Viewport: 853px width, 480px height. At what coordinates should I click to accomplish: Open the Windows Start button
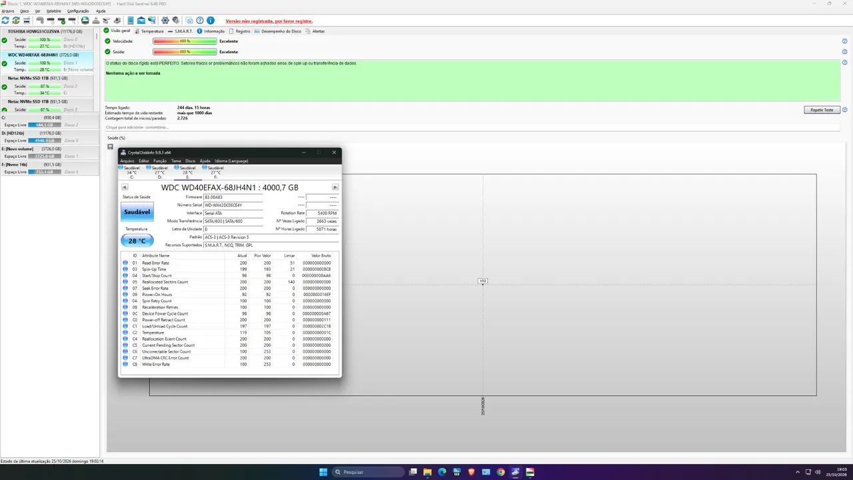323,472
